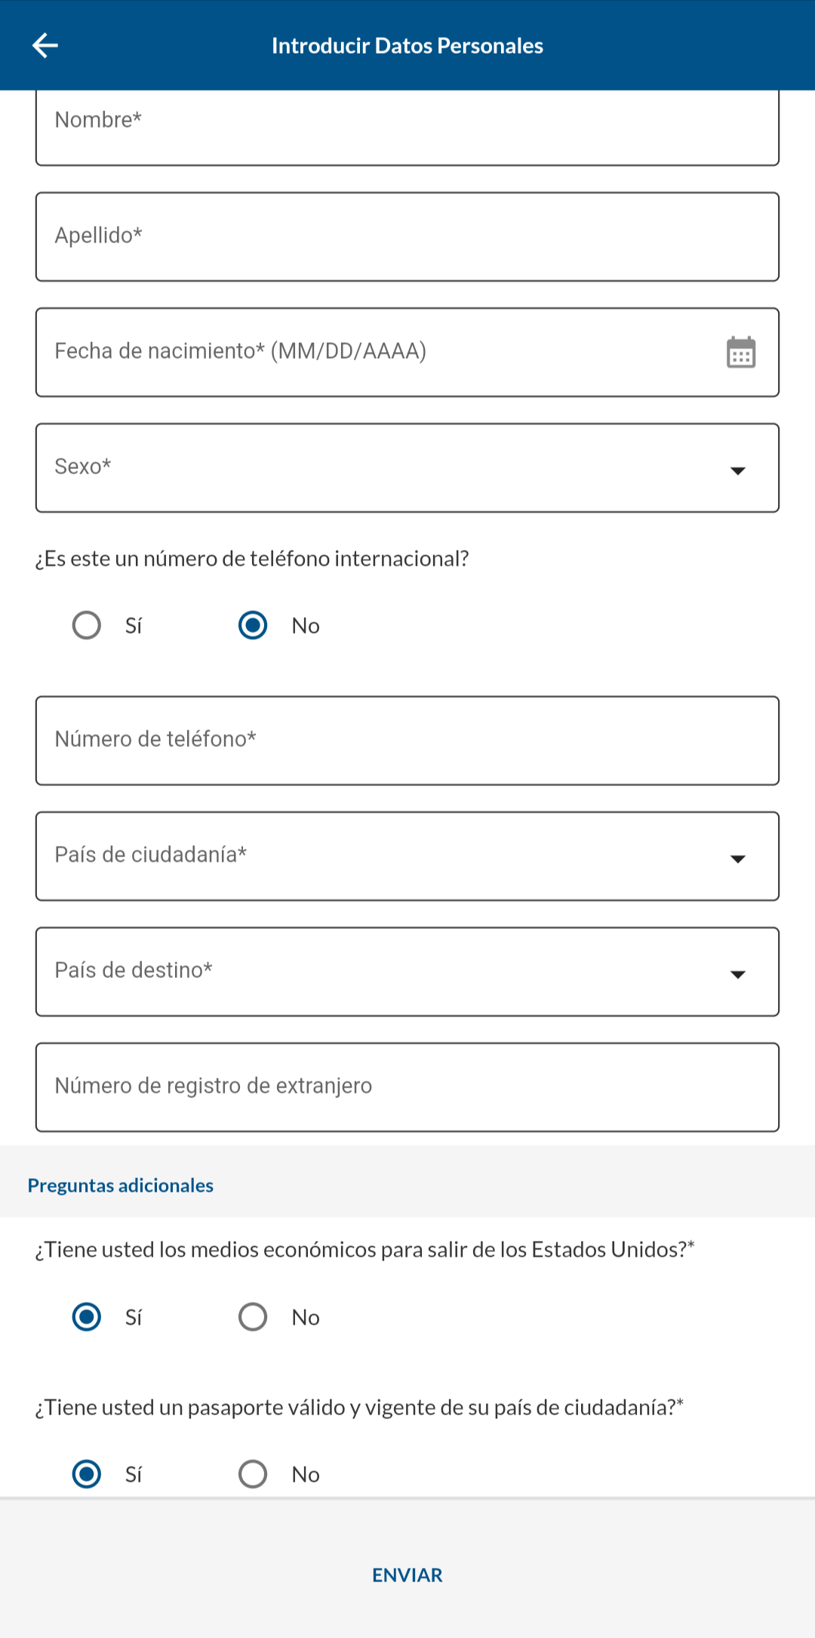Click the Apellido text field
815x1638 pixels.
[407, 237]
